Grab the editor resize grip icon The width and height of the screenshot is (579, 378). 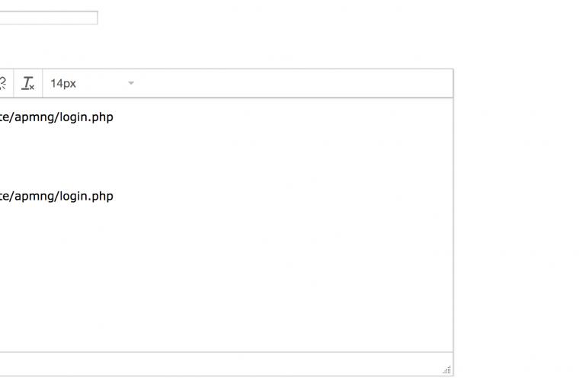(446, 369)
